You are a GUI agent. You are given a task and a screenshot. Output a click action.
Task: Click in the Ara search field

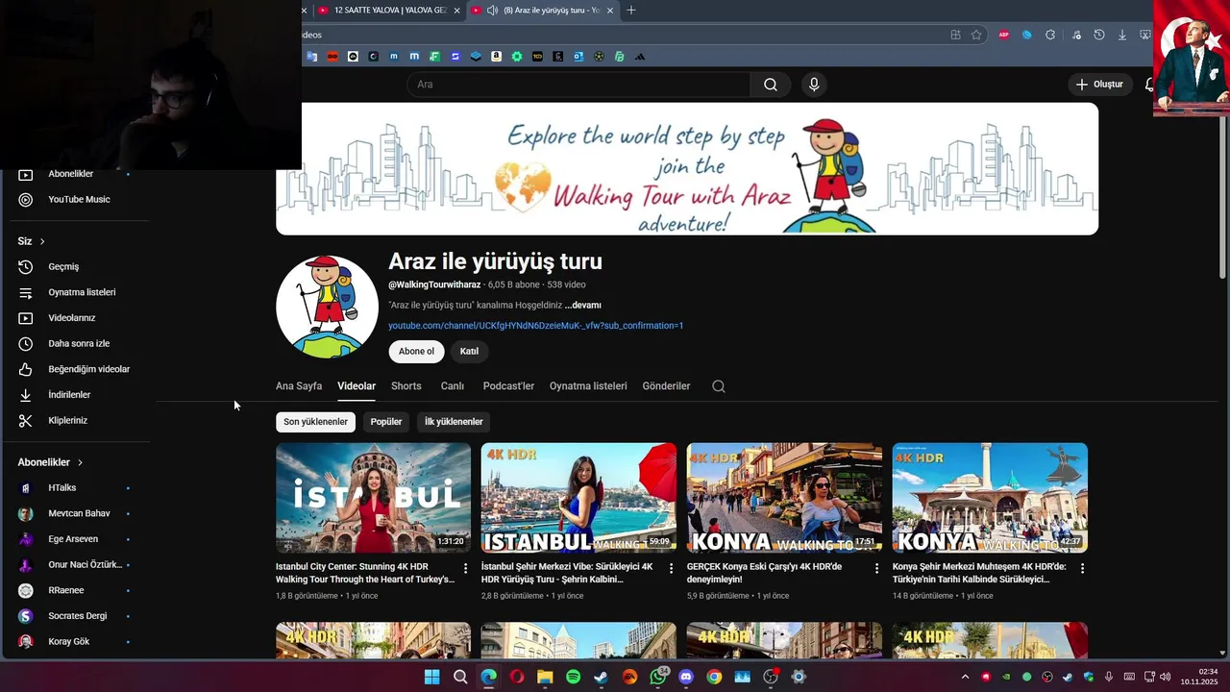pyautogui.click(x=578, y=85)
